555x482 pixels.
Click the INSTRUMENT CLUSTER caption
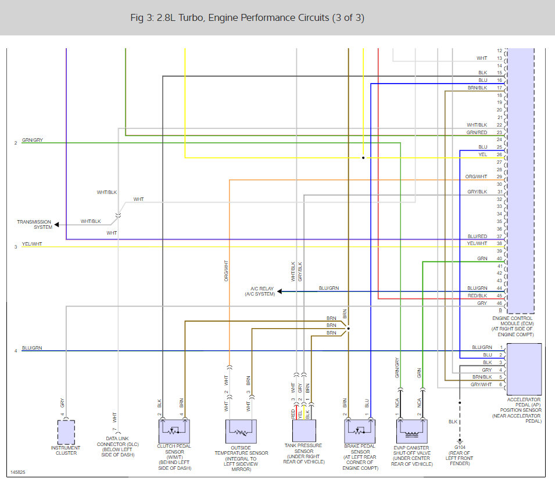[66, 450]
